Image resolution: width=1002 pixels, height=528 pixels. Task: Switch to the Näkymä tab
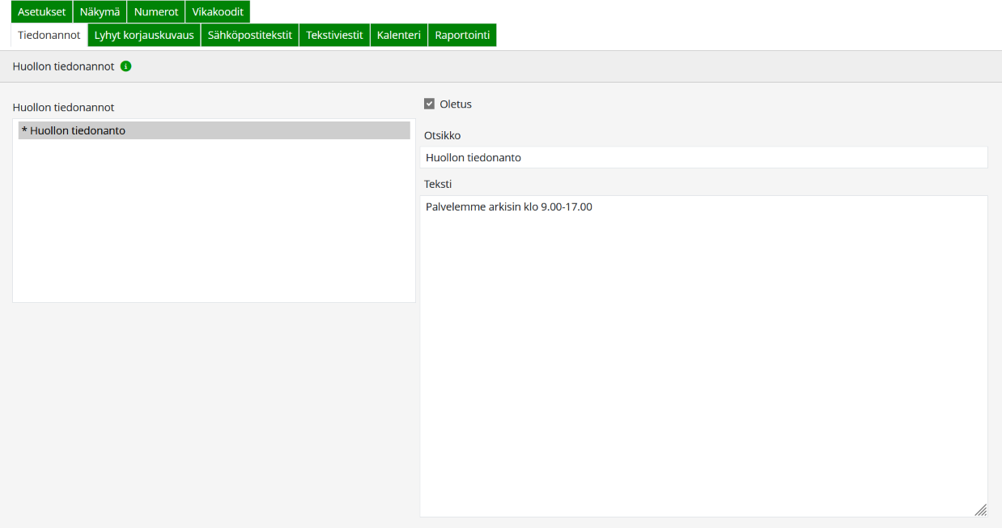click(100, 11)
